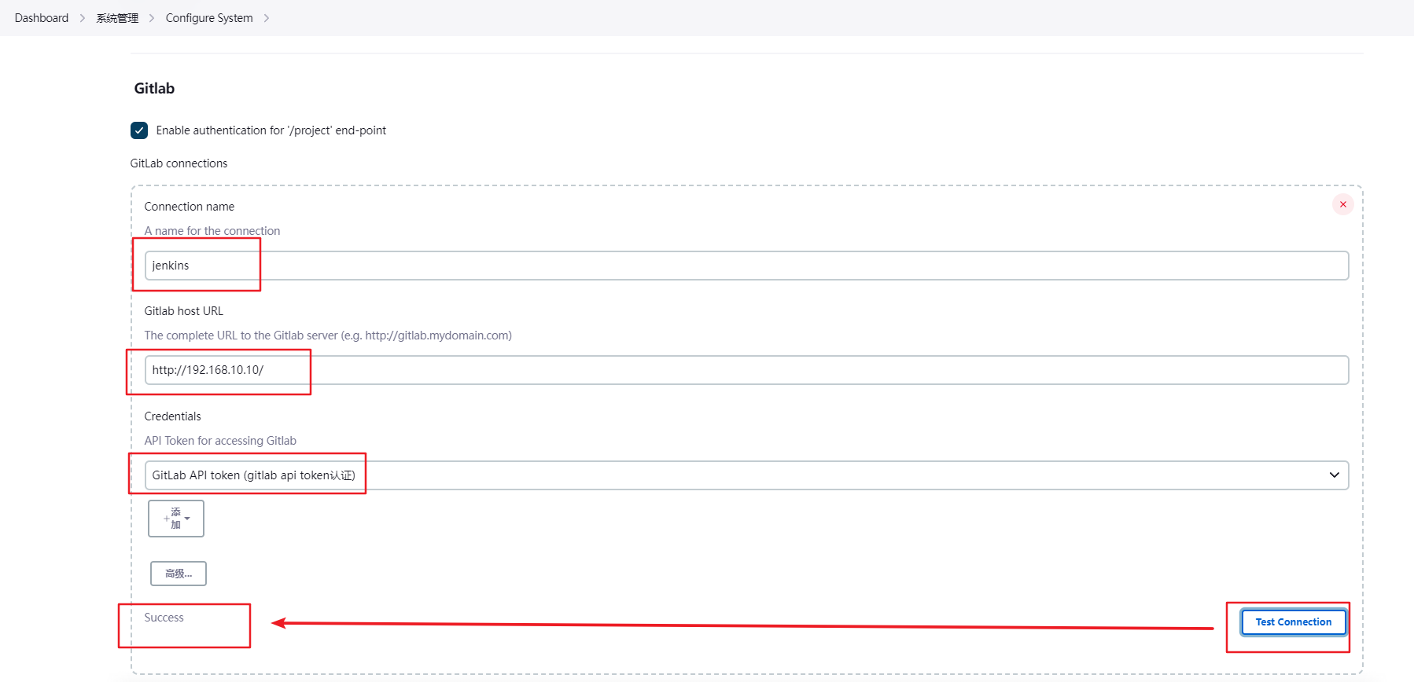Viewport: 1414px width, 682px height.
Task: Click 'API Token for accessing Gitlab' help text
Action: click(220, 441)
